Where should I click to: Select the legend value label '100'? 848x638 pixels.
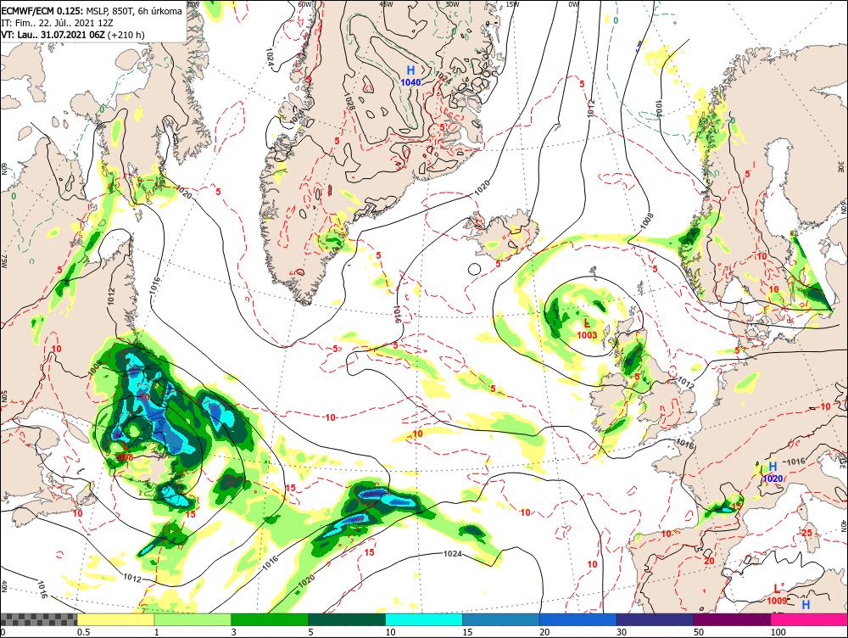(778, 632)
